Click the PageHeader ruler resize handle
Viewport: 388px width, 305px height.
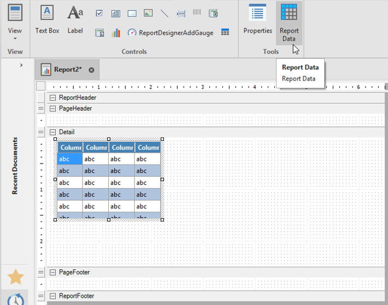click(41, 109)
